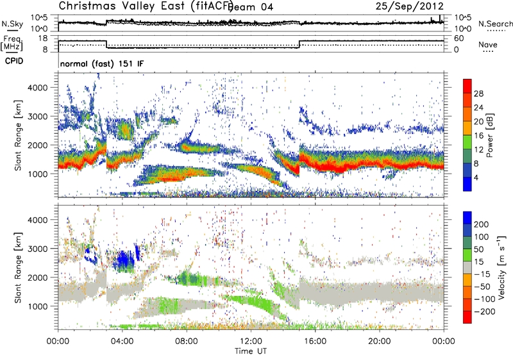Viewport: 513px width, 355px height.
Task: Click 'Slant Range [km]' label of Power panel
Action: click(x=18, y=135)
